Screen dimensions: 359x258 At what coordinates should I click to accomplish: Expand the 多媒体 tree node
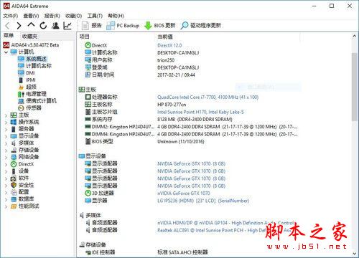(x=6, y=143)
